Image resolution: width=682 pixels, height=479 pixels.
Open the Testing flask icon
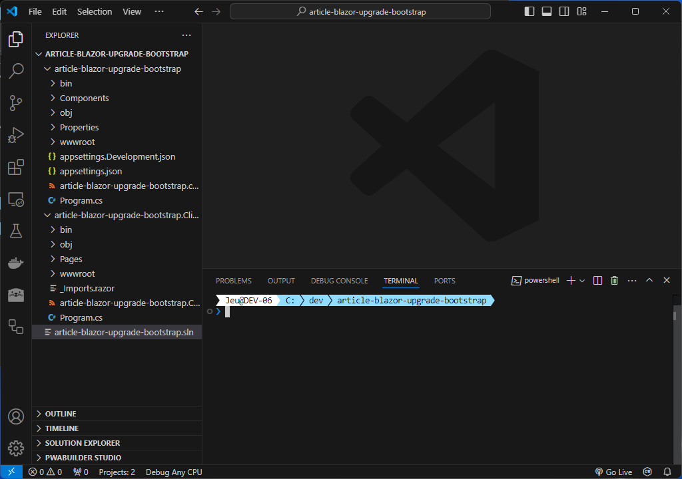point(16,231)
